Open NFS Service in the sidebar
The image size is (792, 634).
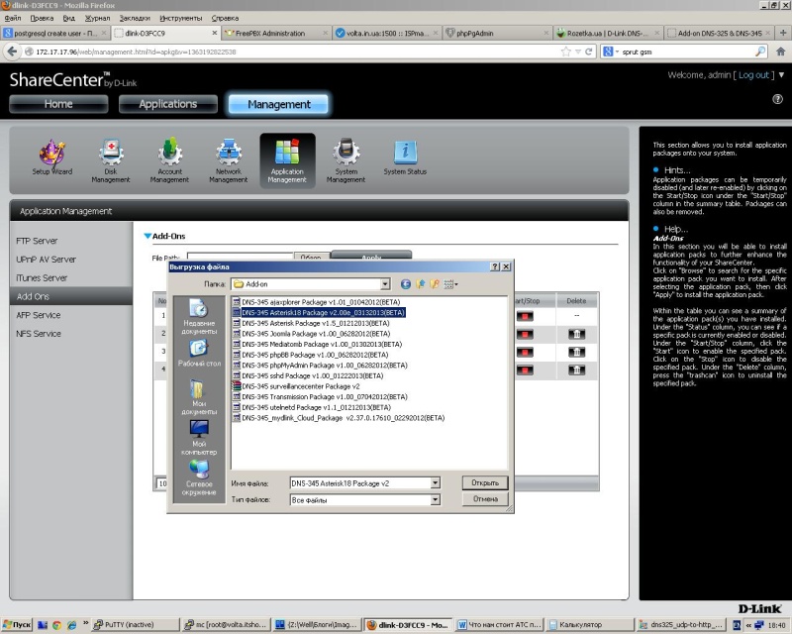tap(39, 334)
